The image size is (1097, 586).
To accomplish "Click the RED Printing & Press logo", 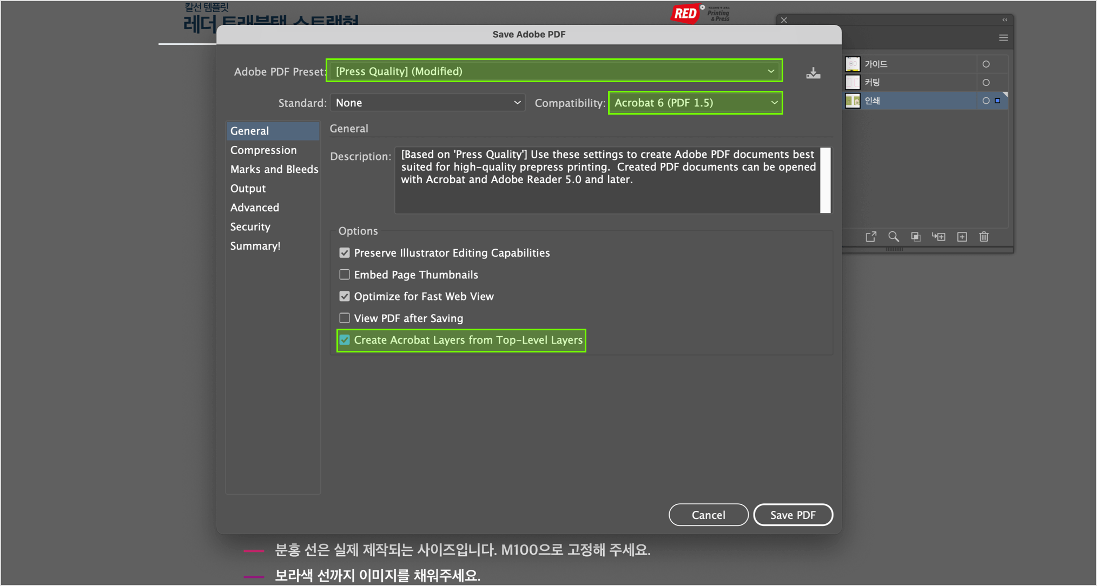I will click(701, 13).
